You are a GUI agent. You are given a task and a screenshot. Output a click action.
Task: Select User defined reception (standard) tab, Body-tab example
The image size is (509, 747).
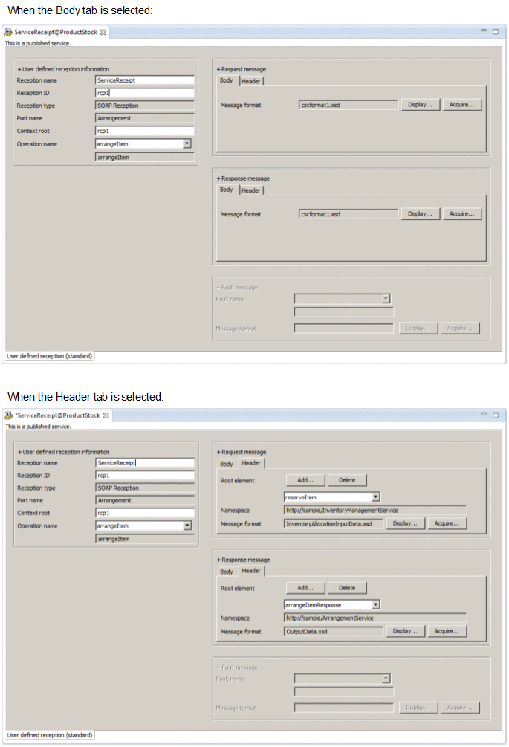click(50, 356)
